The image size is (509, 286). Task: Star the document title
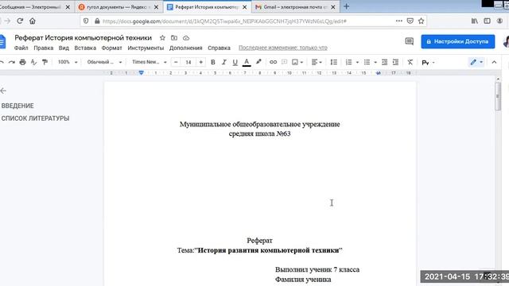162,38
